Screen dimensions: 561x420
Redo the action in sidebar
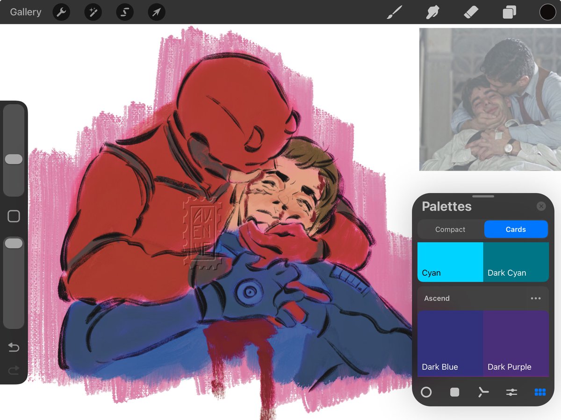click(x=14, y=370)
